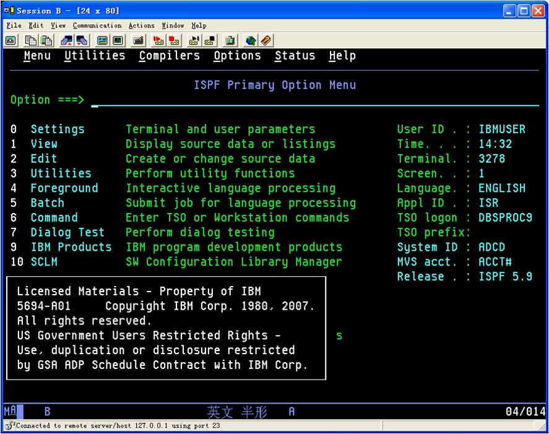Viewport: 549px width, 434px height.
Task: Open the Window menu
Action: (x=173, y=25)
